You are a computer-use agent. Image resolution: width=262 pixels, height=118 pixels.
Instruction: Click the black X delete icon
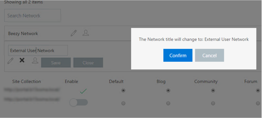22,60
